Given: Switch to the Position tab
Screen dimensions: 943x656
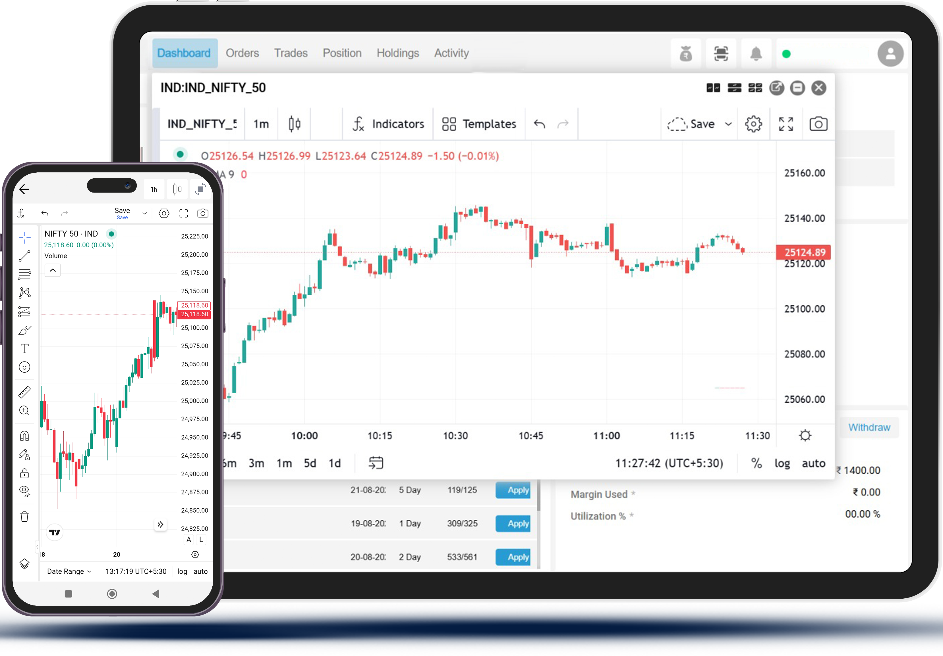Looking at the screenshot, I should click(x=342, y=53).
